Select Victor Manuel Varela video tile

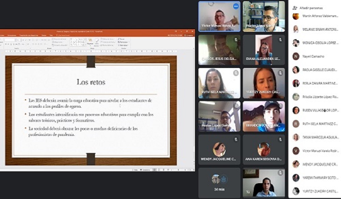coord(219,16)
